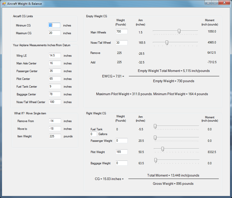Close the Aircraft Weight & Balance window
This screenshot has width=232, height=198.
pos(224,3)
